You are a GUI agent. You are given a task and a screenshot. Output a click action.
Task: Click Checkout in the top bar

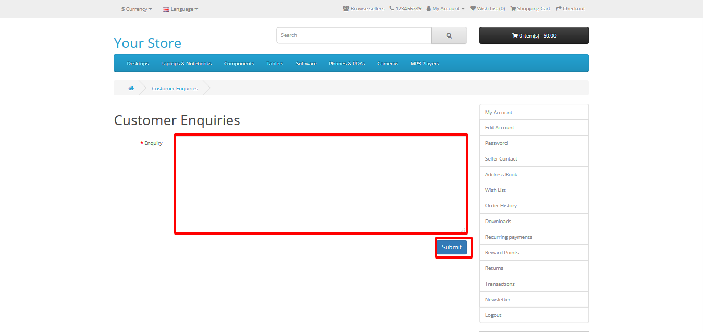(x=570, y=9)
